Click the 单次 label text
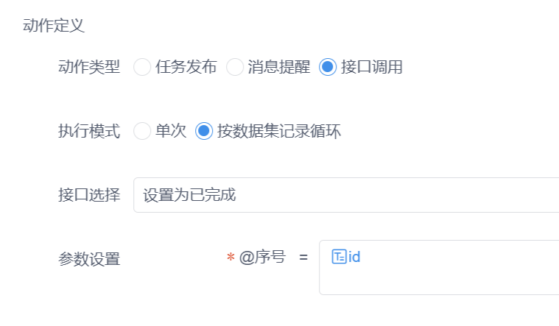Image resolution: width=559 pixels, height=326 pixels. pyautogui.click(x=171, y=131)
